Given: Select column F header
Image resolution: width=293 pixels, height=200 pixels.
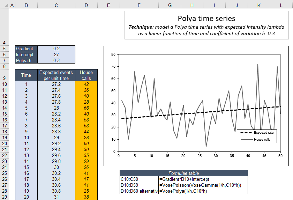Looking at the screenshot, I should [x=139, y=6].
